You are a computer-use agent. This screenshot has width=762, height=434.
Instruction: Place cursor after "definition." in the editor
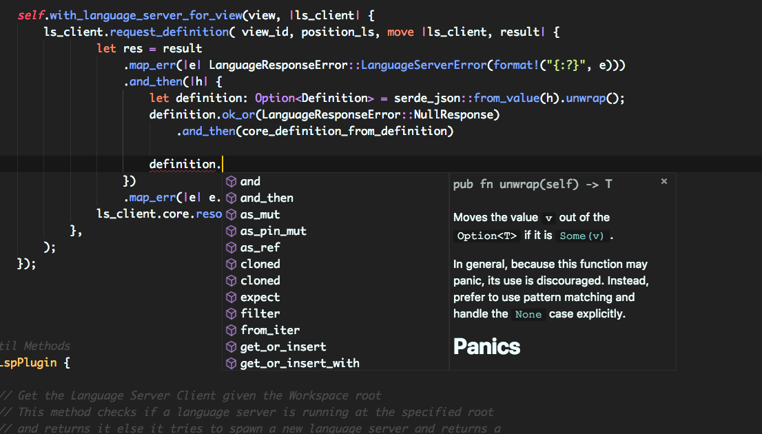click(x=221, y=164)
